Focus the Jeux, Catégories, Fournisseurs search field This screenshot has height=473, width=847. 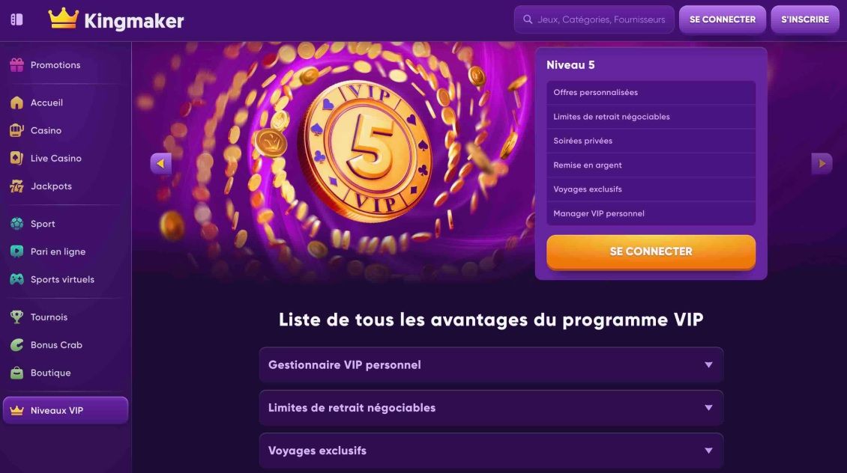pos(594,20)
